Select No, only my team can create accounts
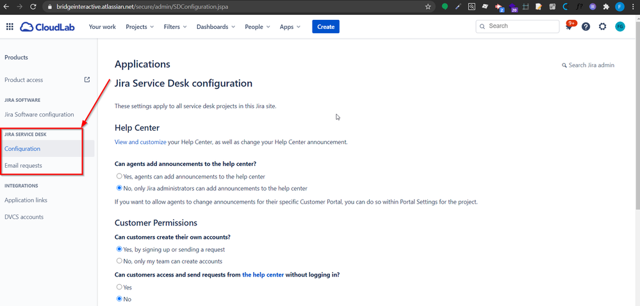The width and height of the screenshot is (640, 306). point(119,261)
